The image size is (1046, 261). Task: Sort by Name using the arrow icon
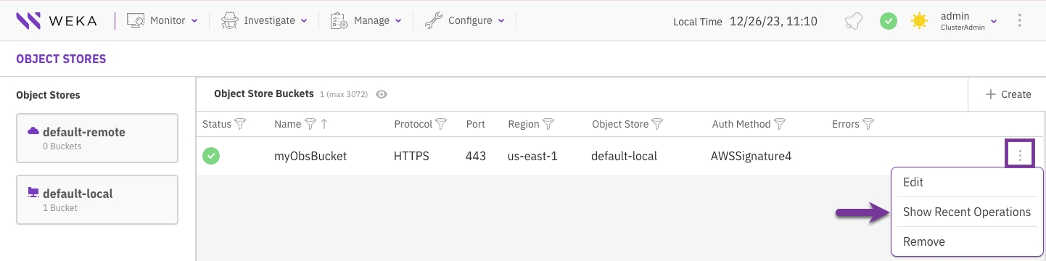click(x=324, y=124)
